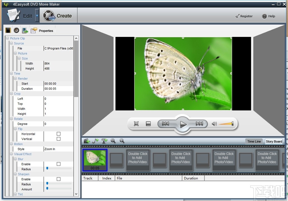Enable the Sharpen effect checkbox

pyautogui.click(x=58, y=179)
